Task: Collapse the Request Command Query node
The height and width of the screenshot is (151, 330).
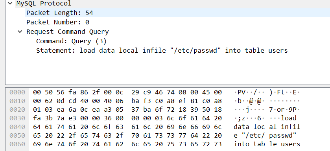Action: point(20,32)
